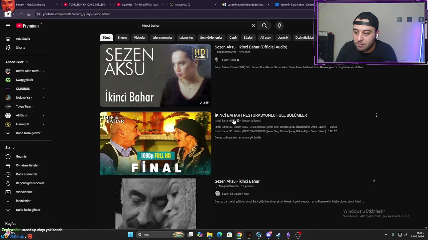
Task: Select the Sözleri filter chip
Action: pyautogui.click(x=248, y=38)
